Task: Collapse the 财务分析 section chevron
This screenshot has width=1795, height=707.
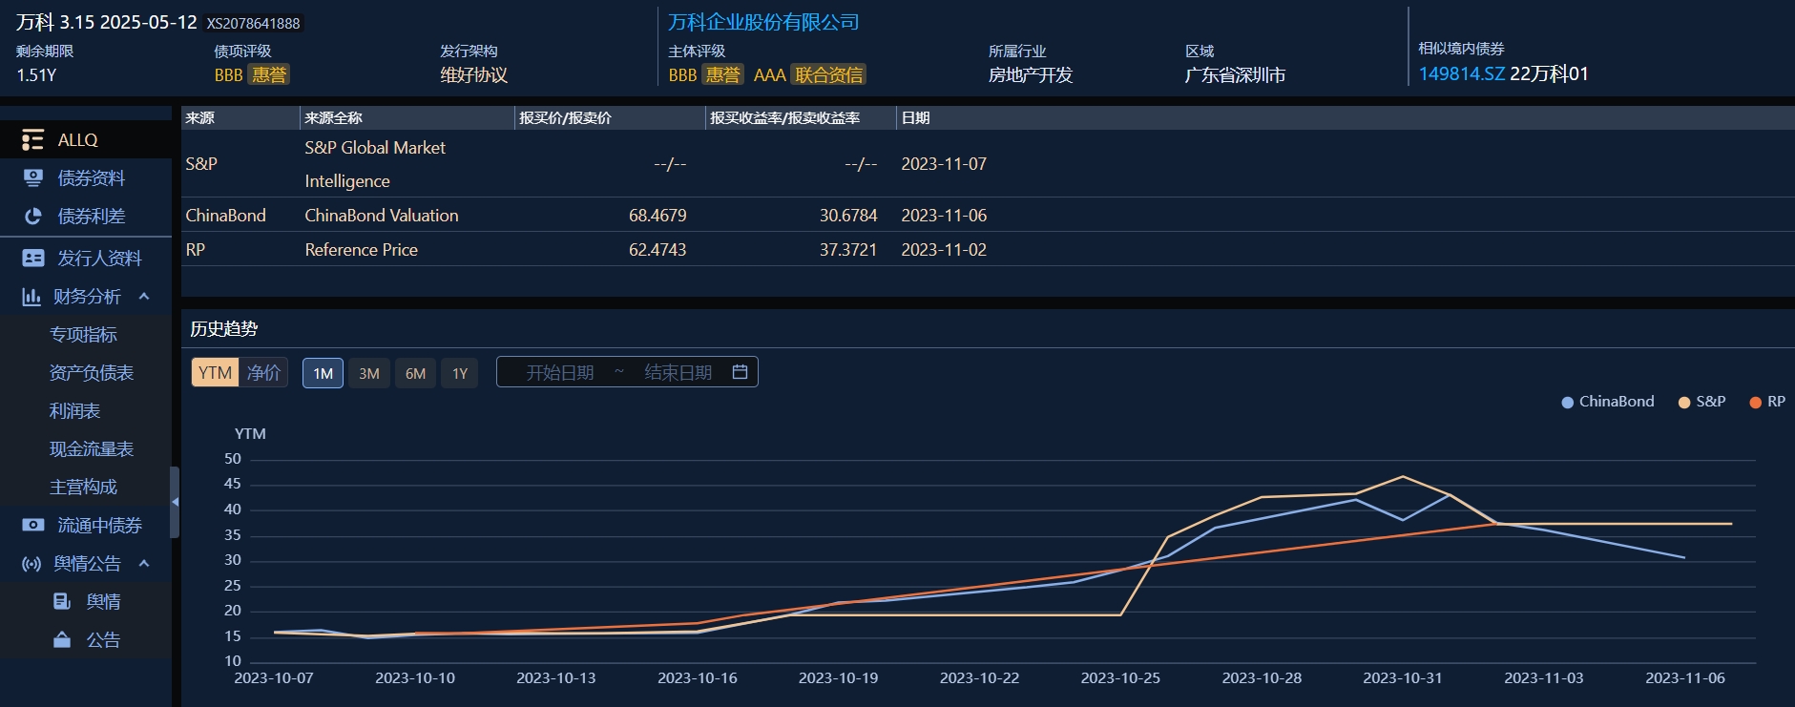Action: [144, 297]
